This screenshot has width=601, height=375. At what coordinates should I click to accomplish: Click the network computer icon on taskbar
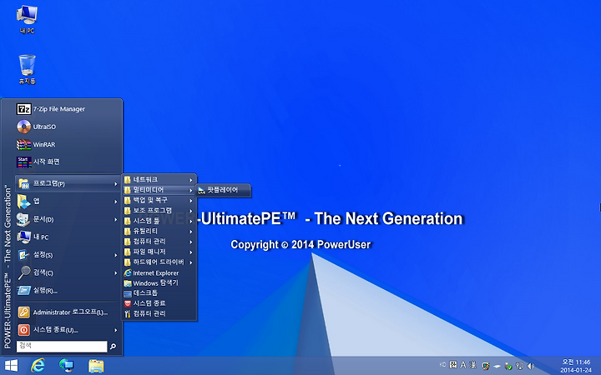coord(67,366)
